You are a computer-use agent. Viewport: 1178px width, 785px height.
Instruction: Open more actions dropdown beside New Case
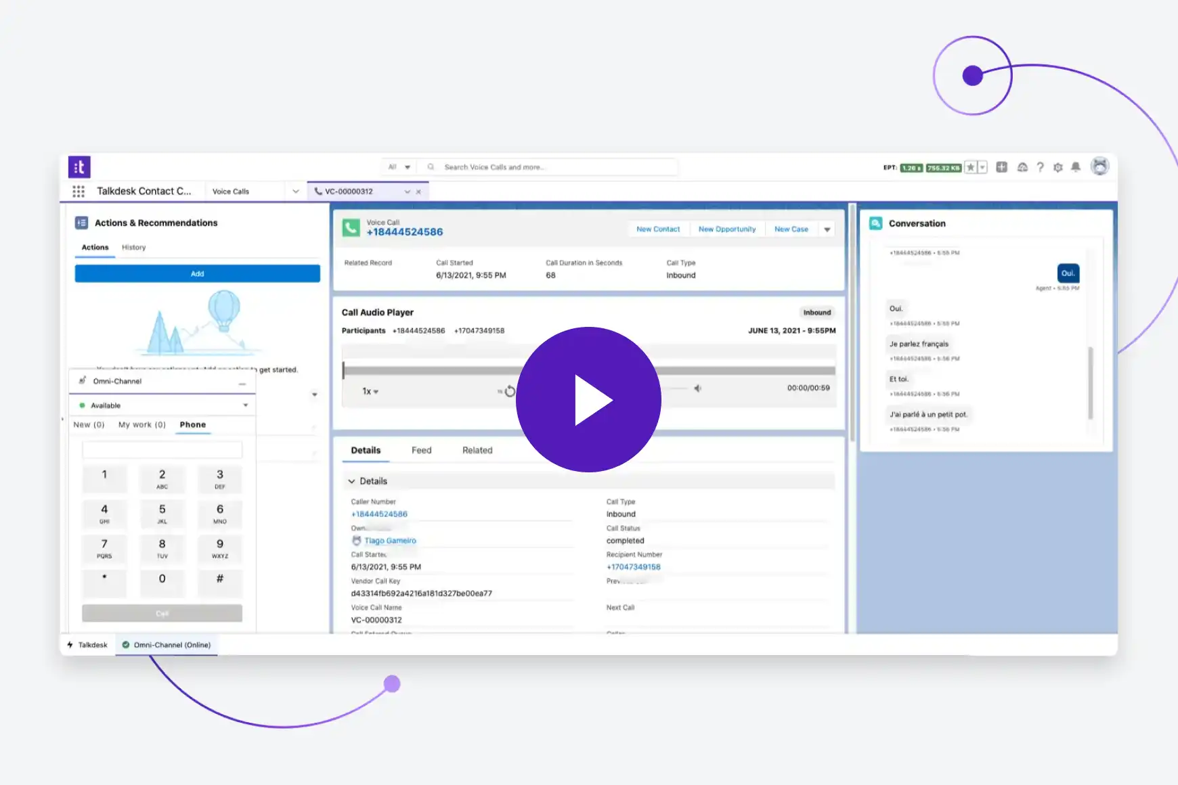(x=827, y=229)
